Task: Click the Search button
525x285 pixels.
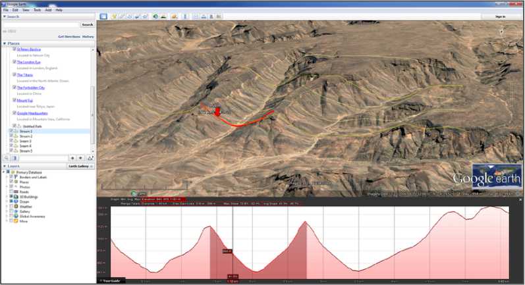Action: pyautogui.click(x=88, y=24)
